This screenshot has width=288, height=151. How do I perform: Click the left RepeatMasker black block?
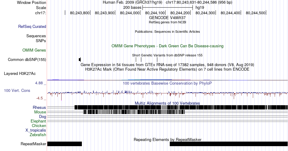click(65, 144)
